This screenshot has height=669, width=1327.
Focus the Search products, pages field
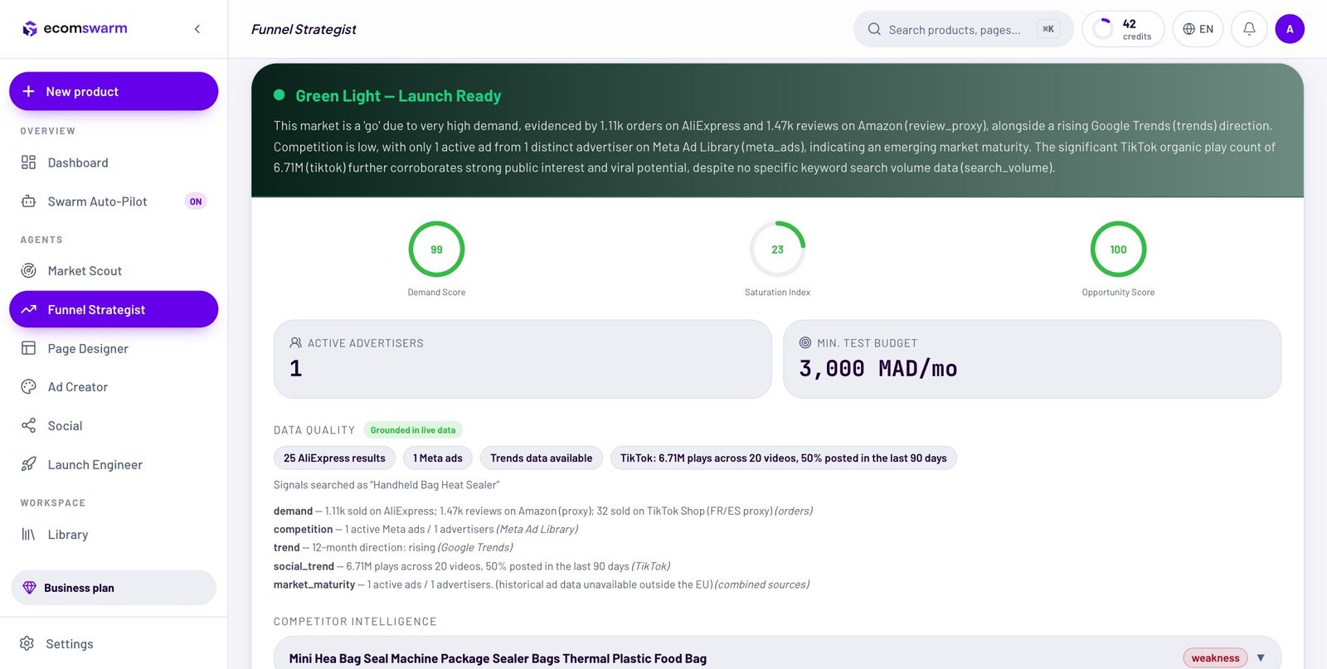pos(963,29)
